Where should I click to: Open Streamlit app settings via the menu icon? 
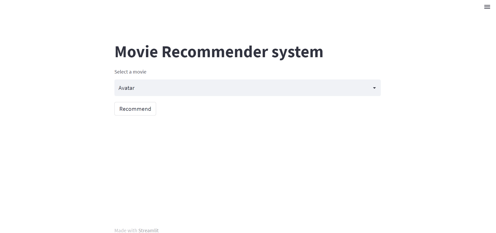[487, 7]
